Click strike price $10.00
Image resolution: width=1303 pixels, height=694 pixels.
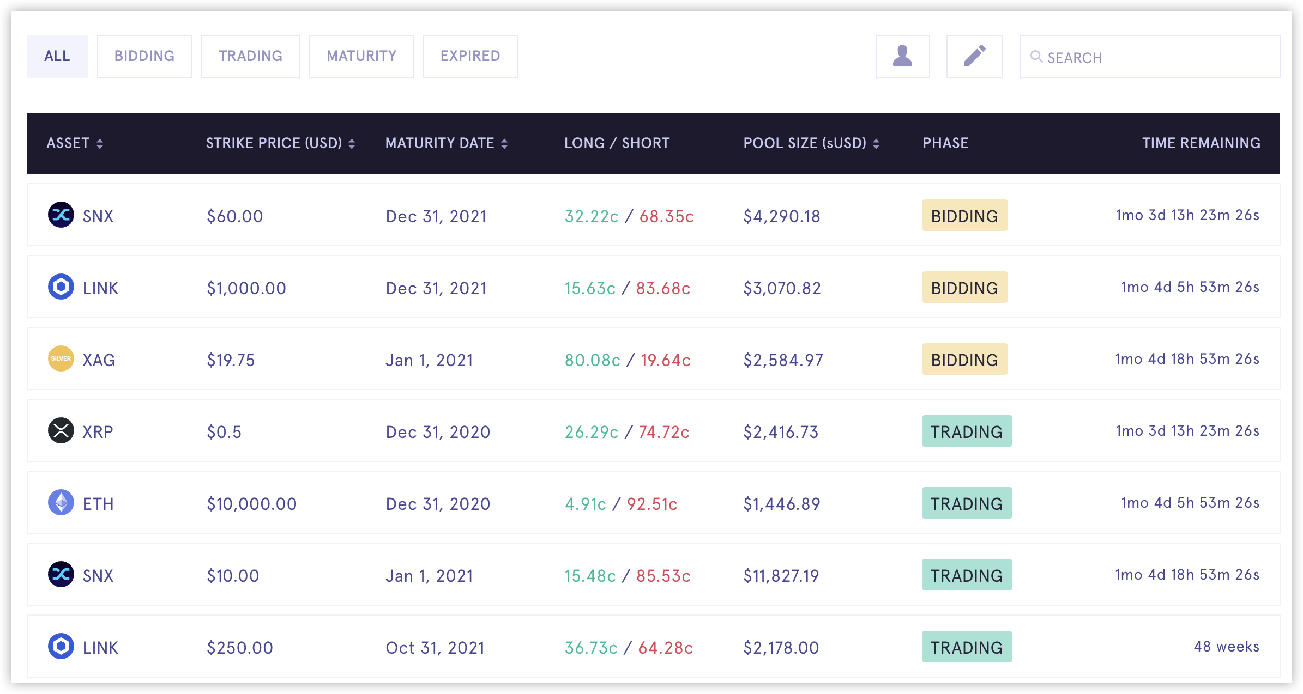click(233, 576)
